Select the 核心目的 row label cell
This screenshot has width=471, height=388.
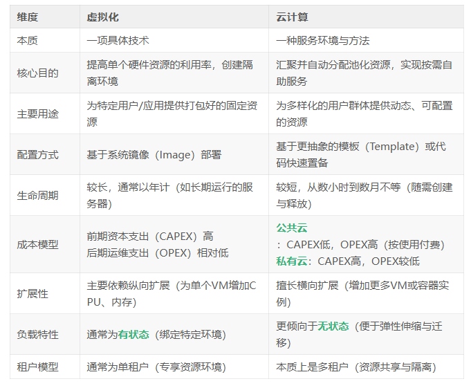point(37,73)
